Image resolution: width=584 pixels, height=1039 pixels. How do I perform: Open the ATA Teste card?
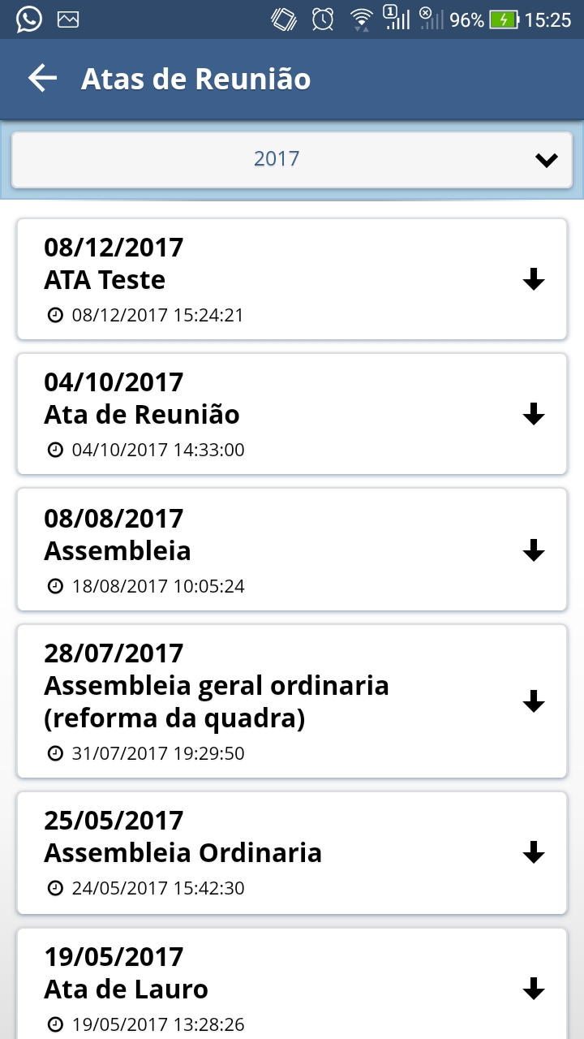[243, 279]
